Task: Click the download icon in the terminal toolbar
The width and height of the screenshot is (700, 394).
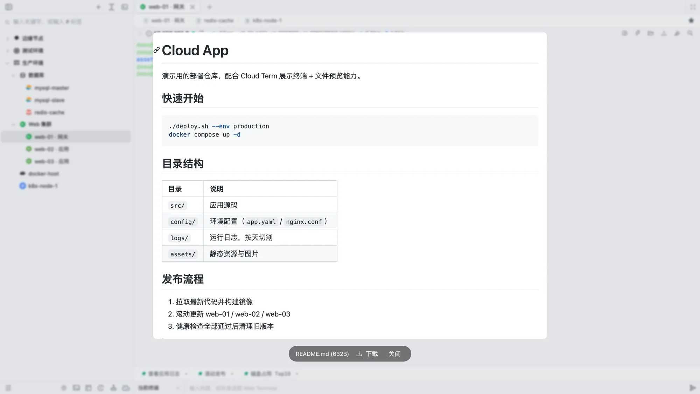Action: [664, 33]
